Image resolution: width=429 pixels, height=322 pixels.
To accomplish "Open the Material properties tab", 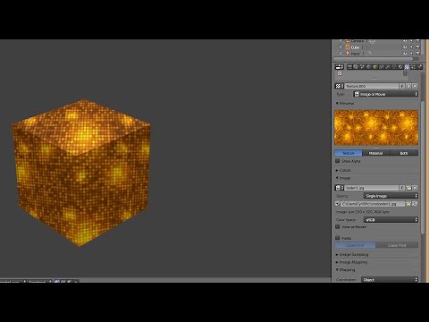I will (400, 67).
